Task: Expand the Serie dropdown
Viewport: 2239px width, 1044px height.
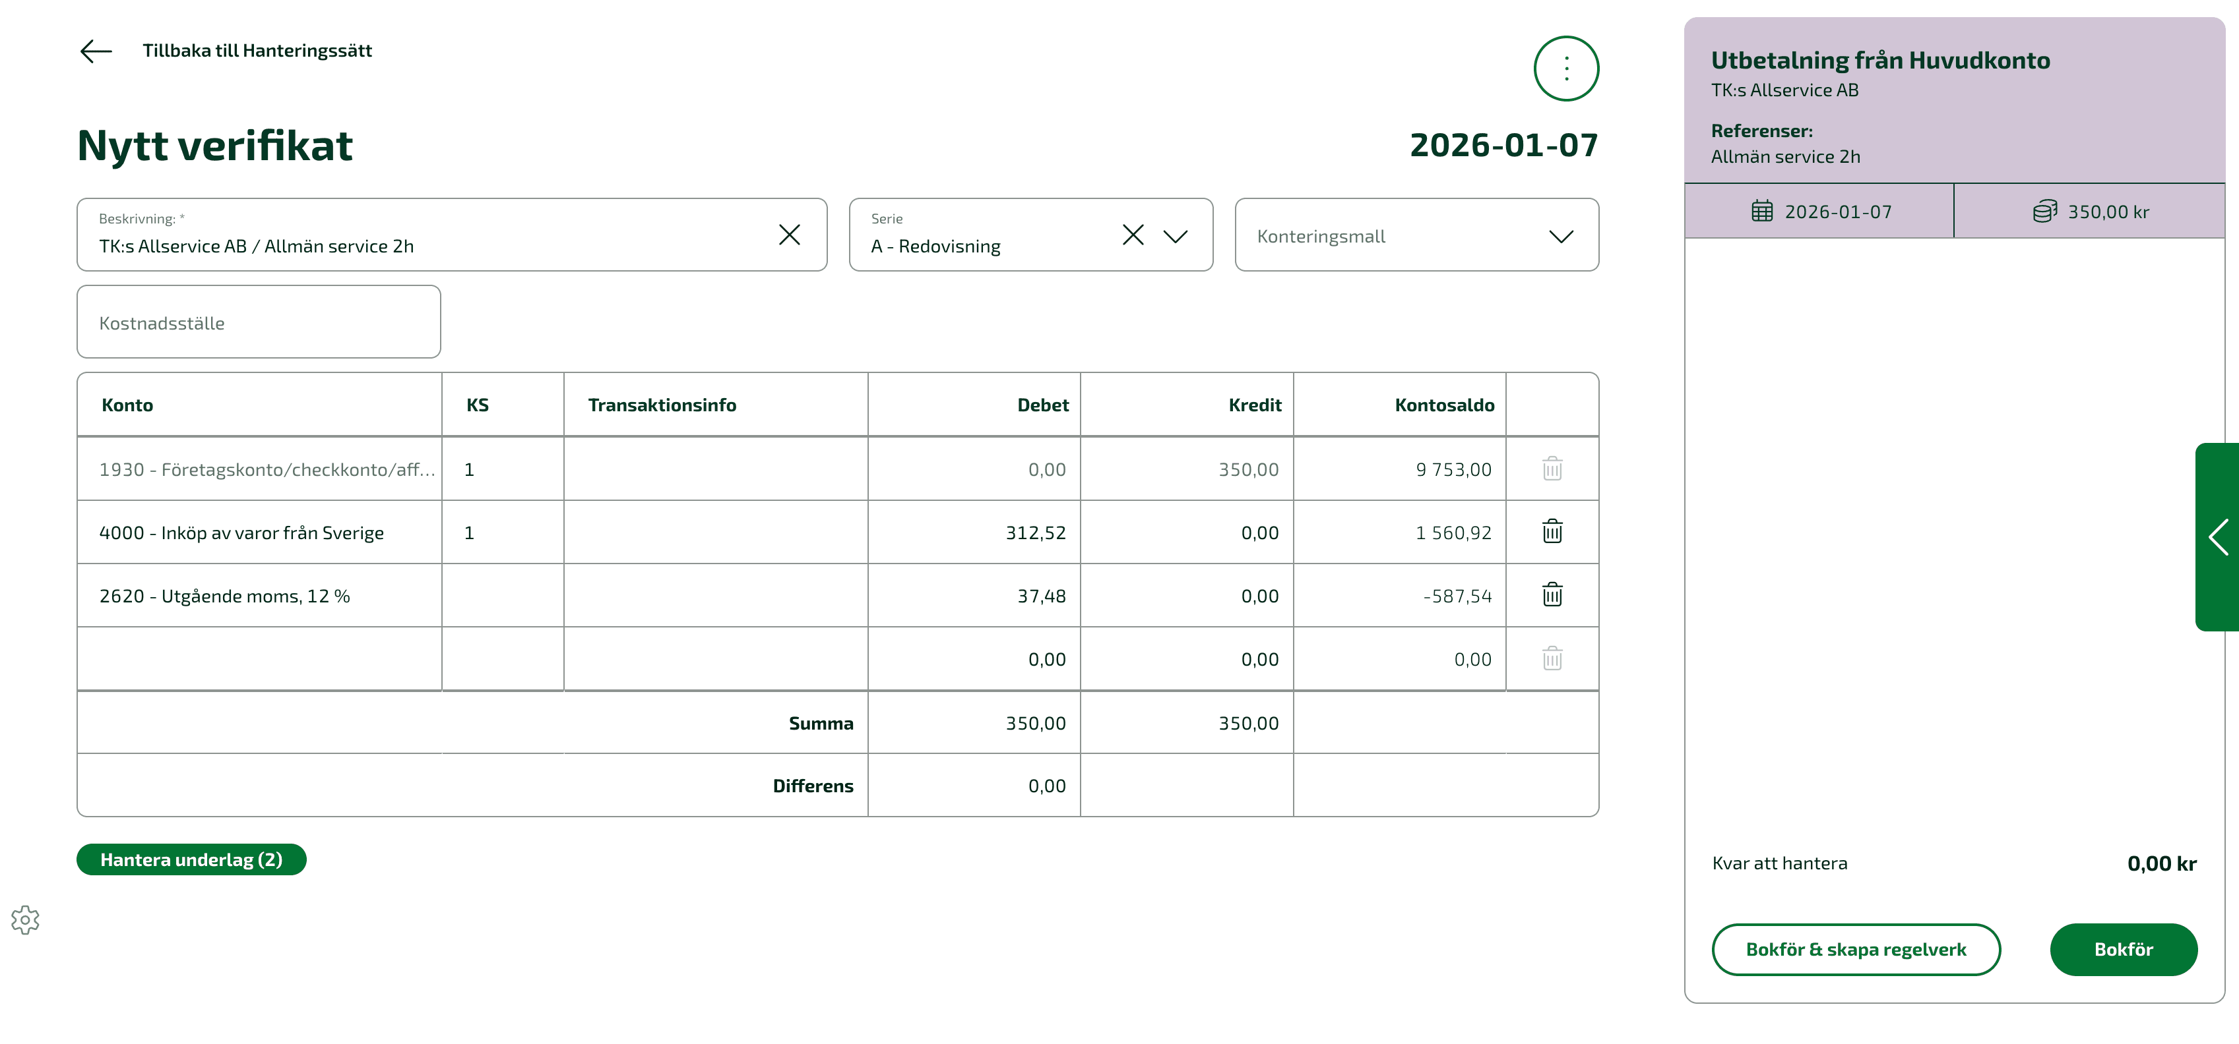Action: click(x=1175, y=235)
